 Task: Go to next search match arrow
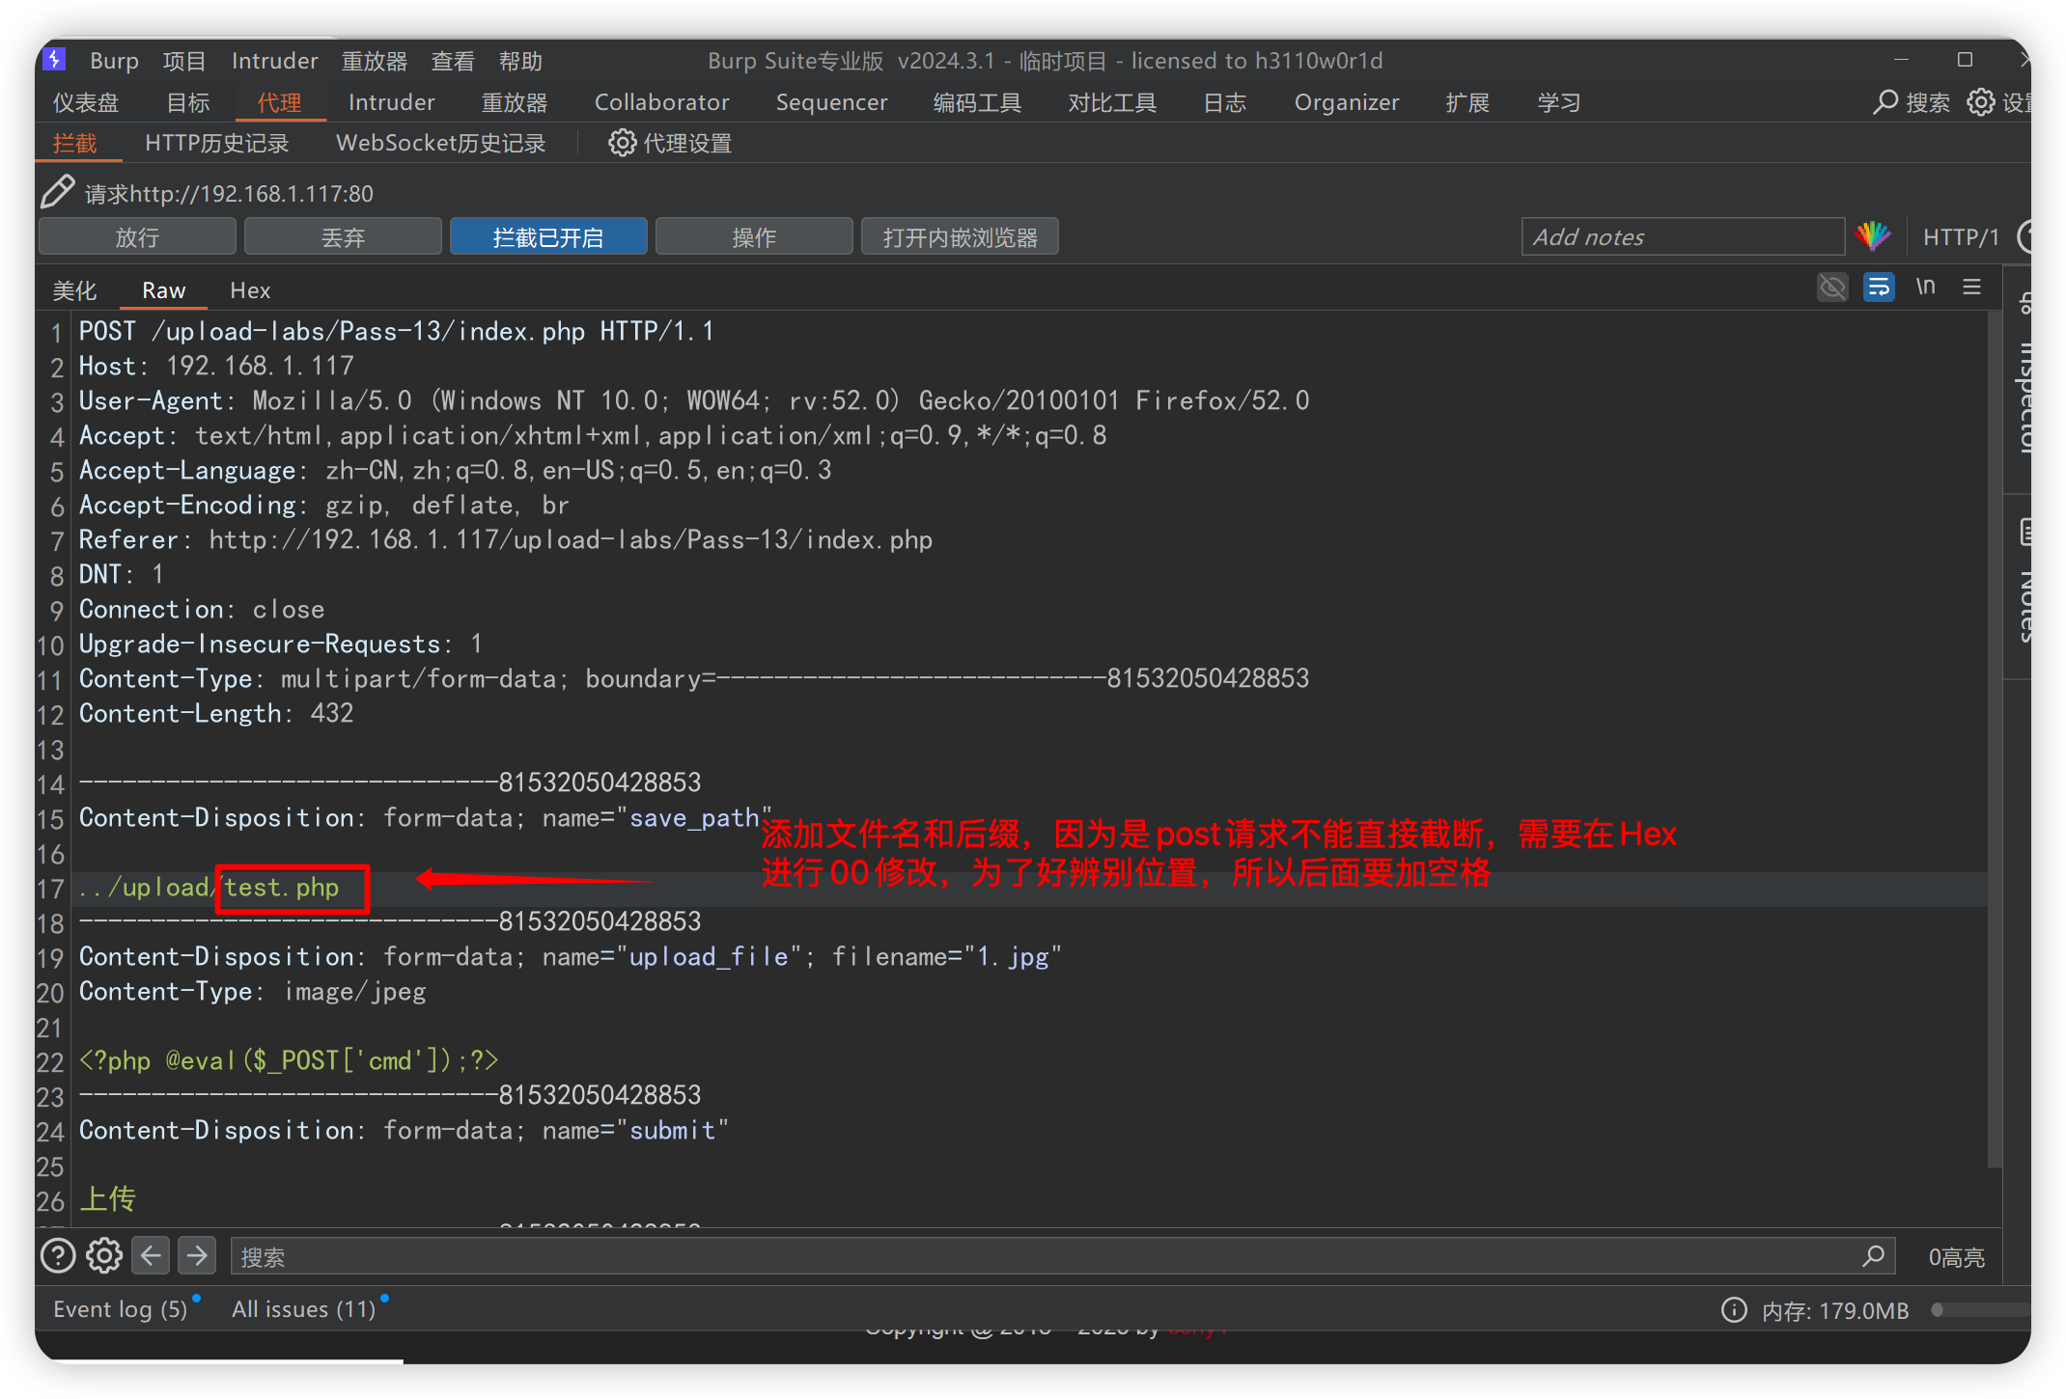(x=197, y=1256)
